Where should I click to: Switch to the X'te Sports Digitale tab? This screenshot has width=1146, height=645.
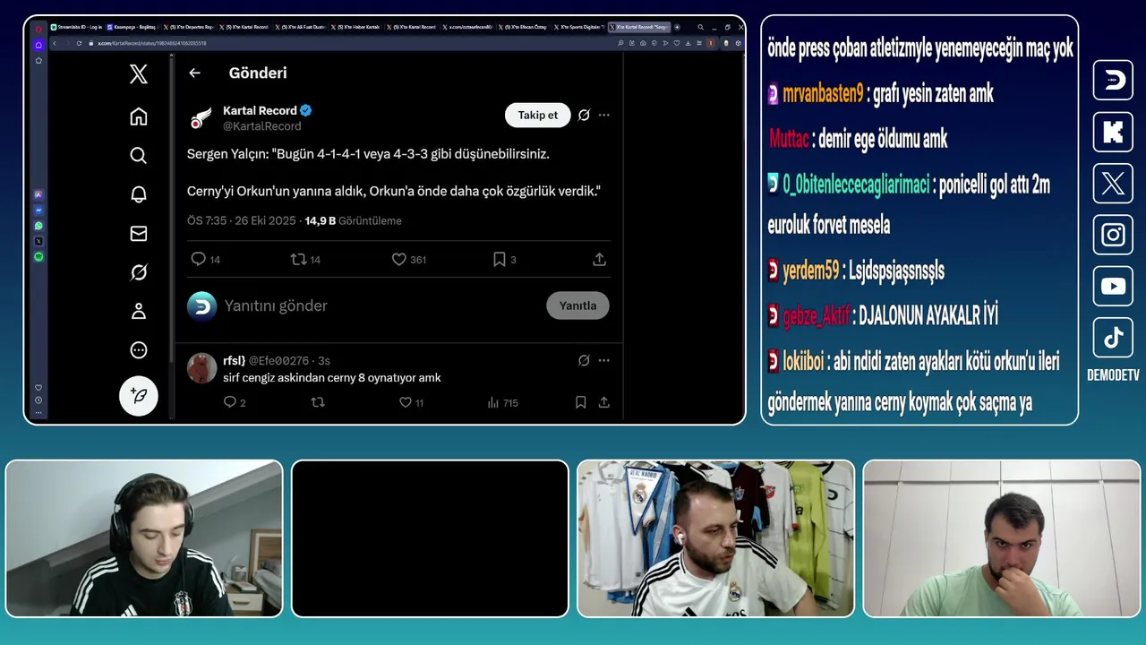point(578,27)
